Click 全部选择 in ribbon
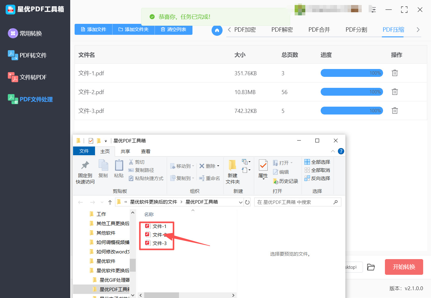Image resolution: width=431 pixels, height=298 pixels. coord(317,162)
